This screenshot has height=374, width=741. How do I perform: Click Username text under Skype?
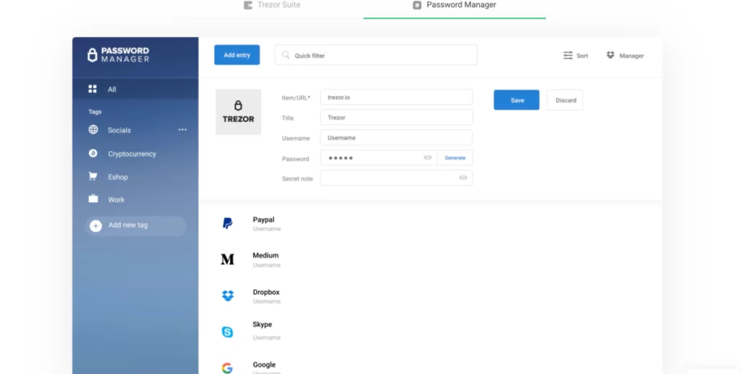(266, 338)
